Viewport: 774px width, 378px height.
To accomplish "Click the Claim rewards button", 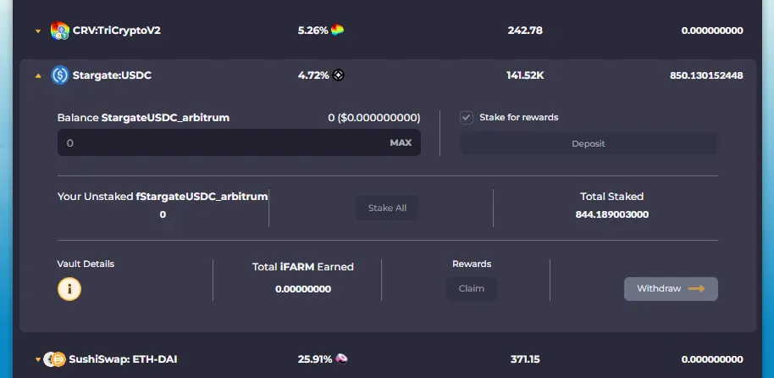I will pyautogui.click(x=472, y=288).
